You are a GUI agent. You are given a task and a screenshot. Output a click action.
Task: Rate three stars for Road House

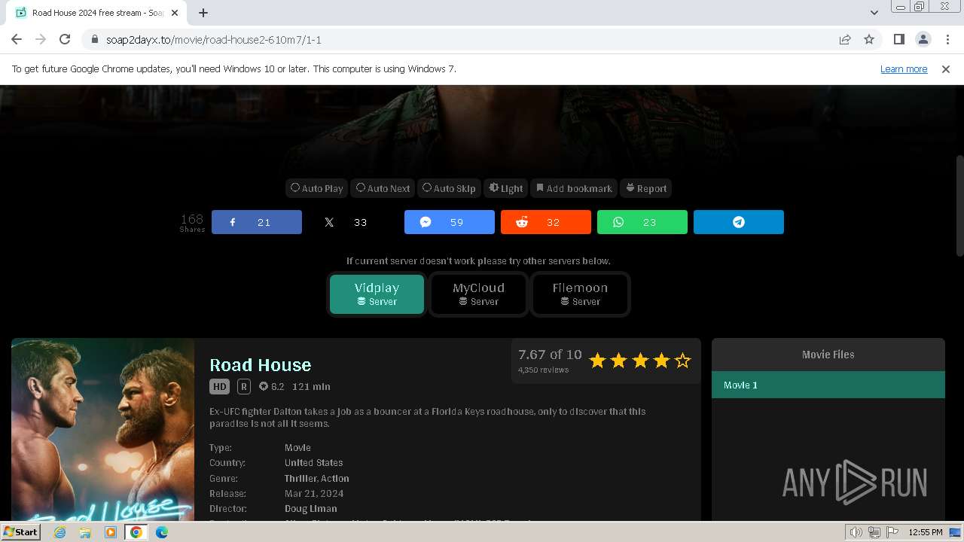pos(640,361)
